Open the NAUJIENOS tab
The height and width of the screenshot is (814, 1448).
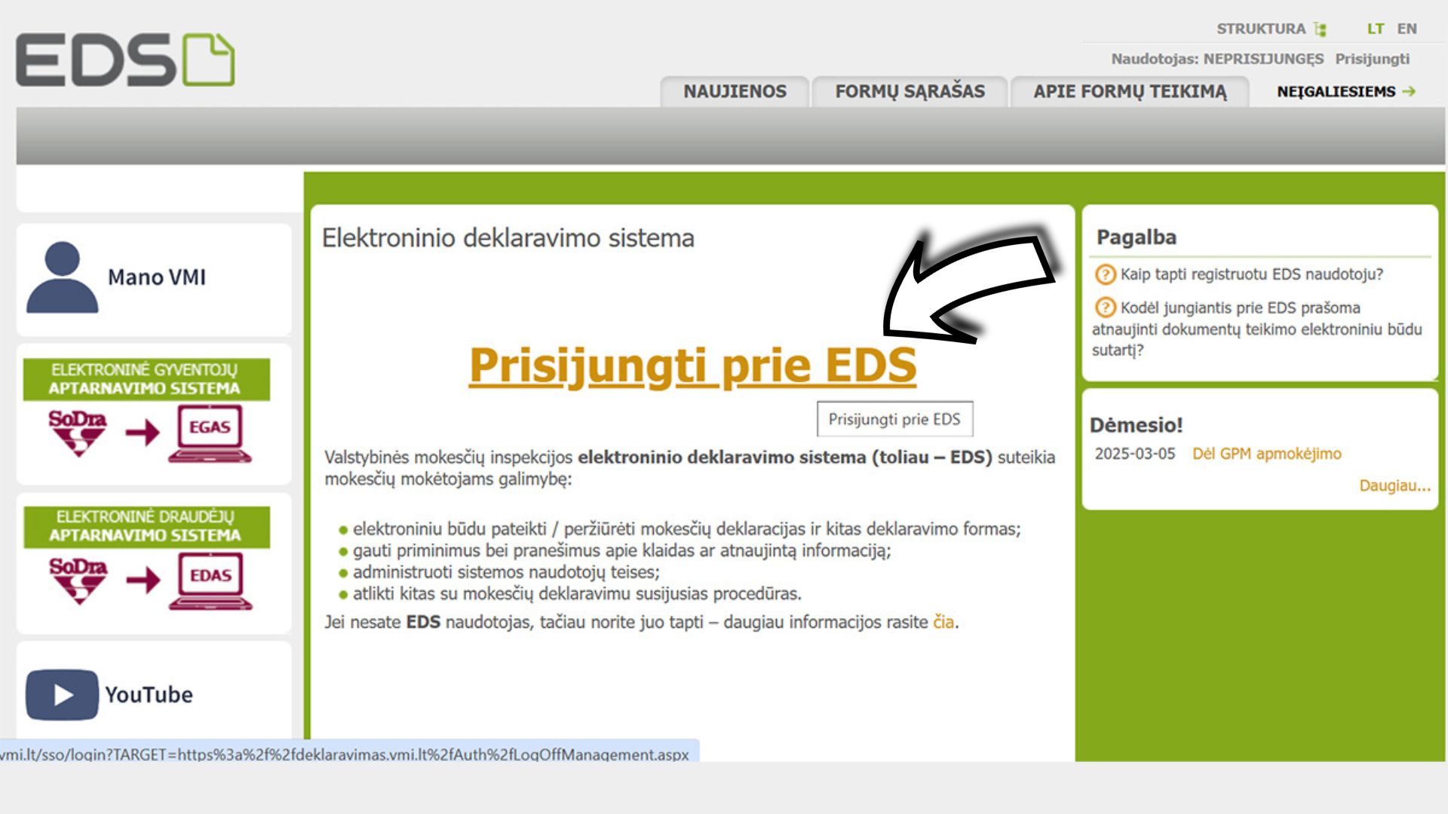coord(735,91)
